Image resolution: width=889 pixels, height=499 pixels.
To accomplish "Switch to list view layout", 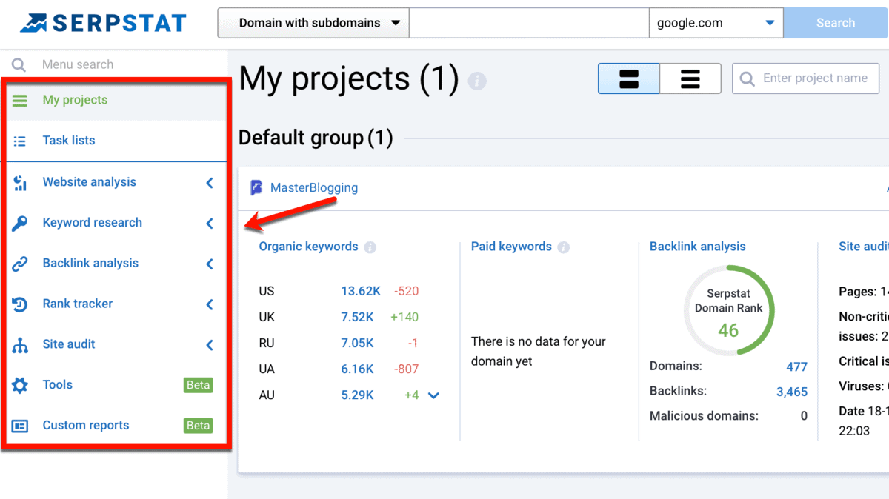I will 690,78.
